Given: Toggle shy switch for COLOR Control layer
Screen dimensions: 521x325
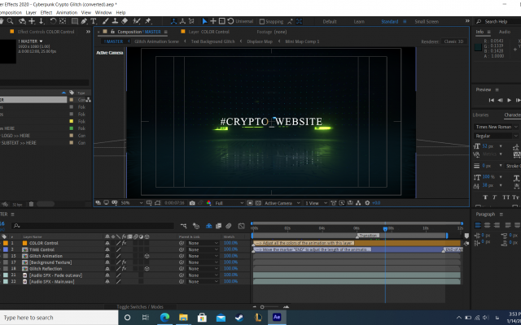Looking at the screenshot, I should tap(107, 243).
